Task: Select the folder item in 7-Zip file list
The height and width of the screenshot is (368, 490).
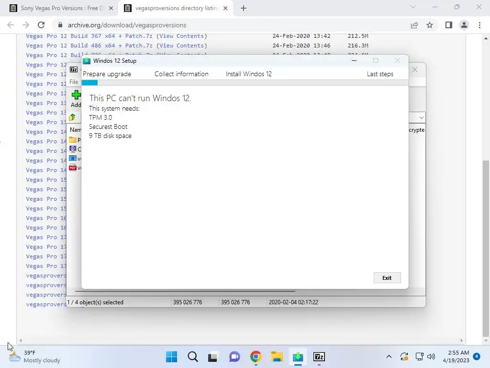Action: point(73,139)
